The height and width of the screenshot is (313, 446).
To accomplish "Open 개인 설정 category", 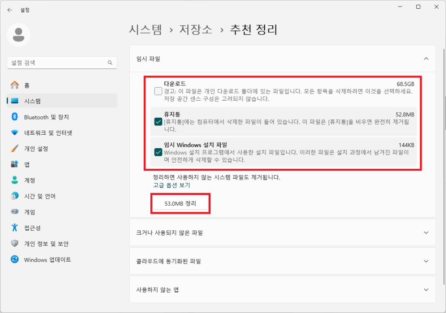I will [62, 148].
